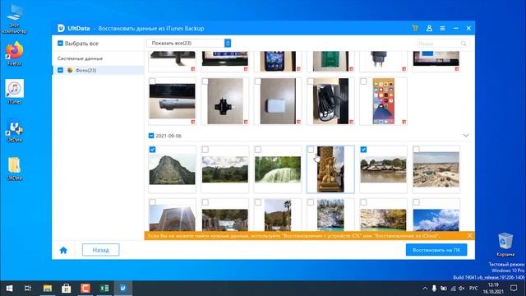526x296 pixels.
Task: Open UltData desktop shortcut
Action: [x=14, y=131]
